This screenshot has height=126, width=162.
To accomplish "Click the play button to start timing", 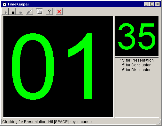I will [x=5, y=12].
